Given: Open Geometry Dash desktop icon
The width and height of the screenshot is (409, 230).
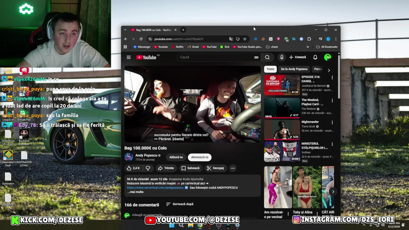Looking at the screenshot, I should [8, 159].
